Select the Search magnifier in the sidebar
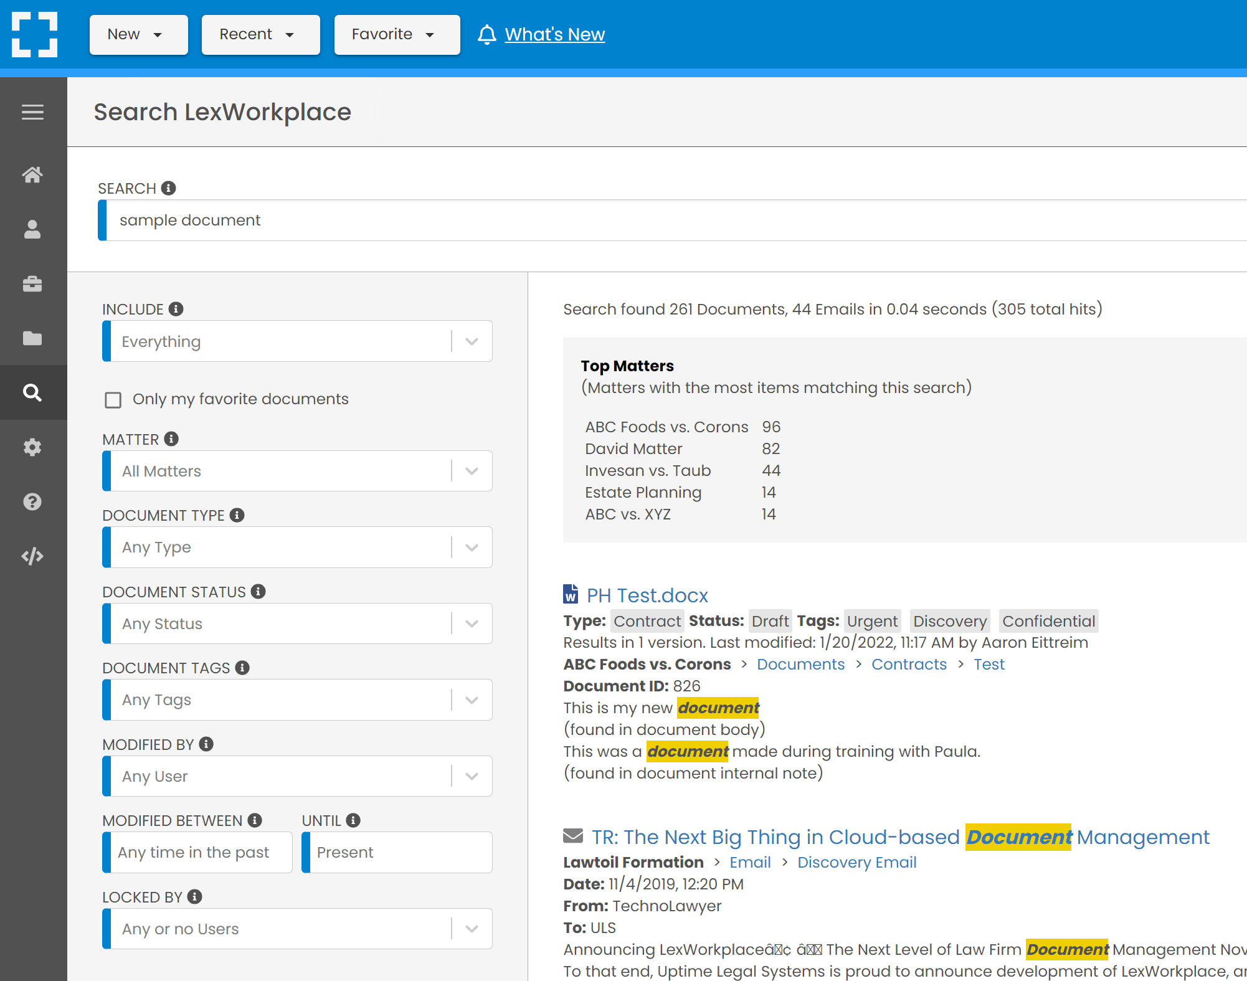 32,392
